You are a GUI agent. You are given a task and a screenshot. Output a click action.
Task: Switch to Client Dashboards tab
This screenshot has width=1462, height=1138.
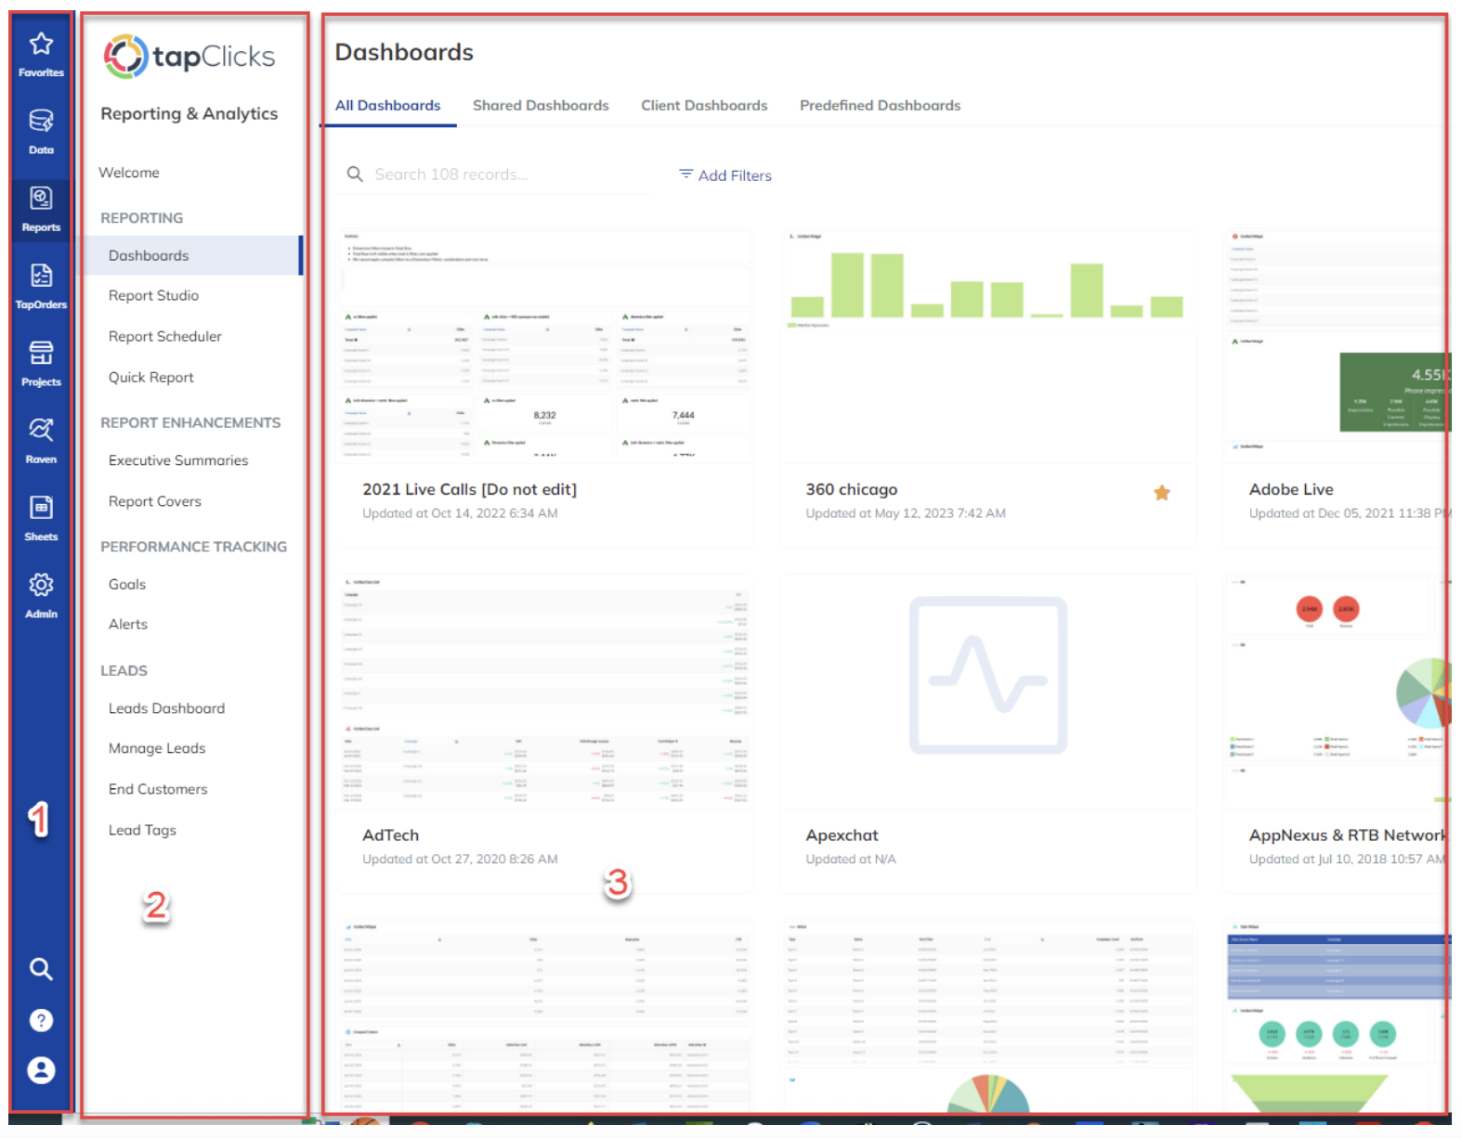(x=704, y=106)
